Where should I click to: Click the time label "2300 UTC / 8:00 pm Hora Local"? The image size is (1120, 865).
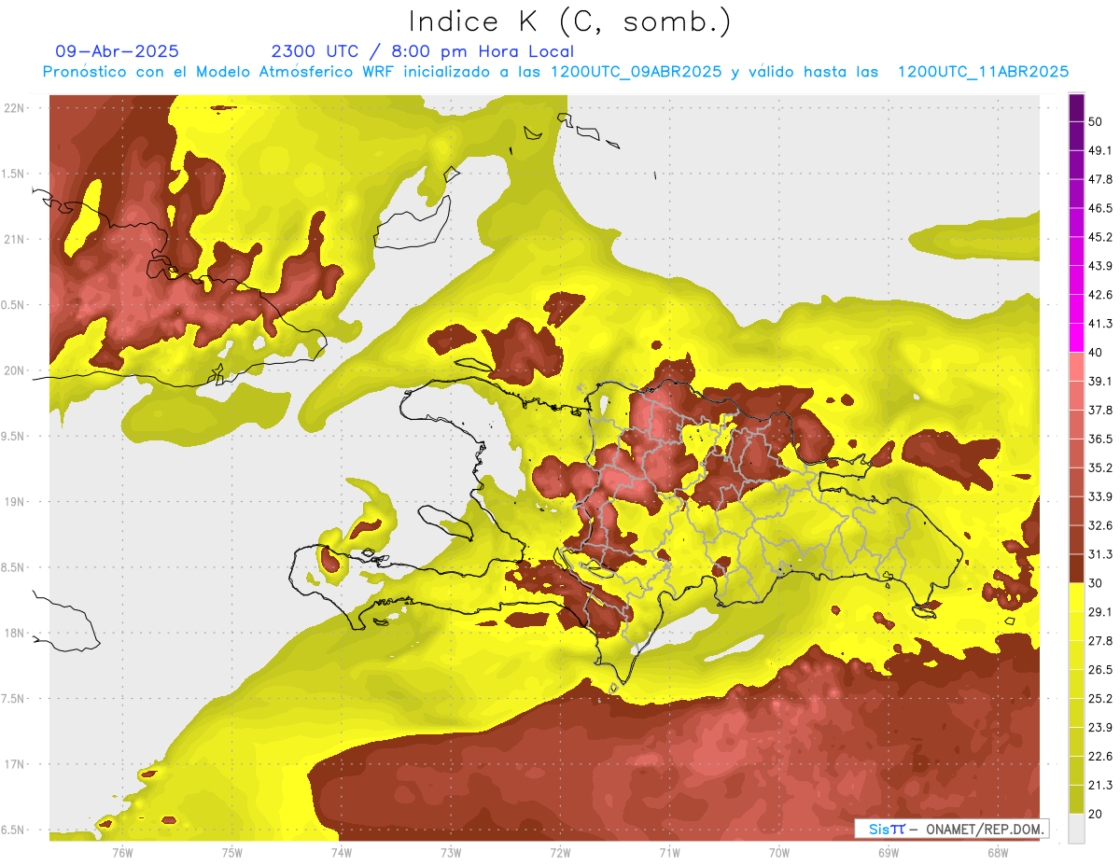[x=423, y=51]
